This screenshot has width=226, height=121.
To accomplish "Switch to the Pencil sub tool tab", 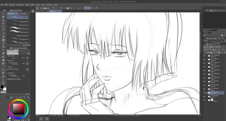I will tap(12, 14).
